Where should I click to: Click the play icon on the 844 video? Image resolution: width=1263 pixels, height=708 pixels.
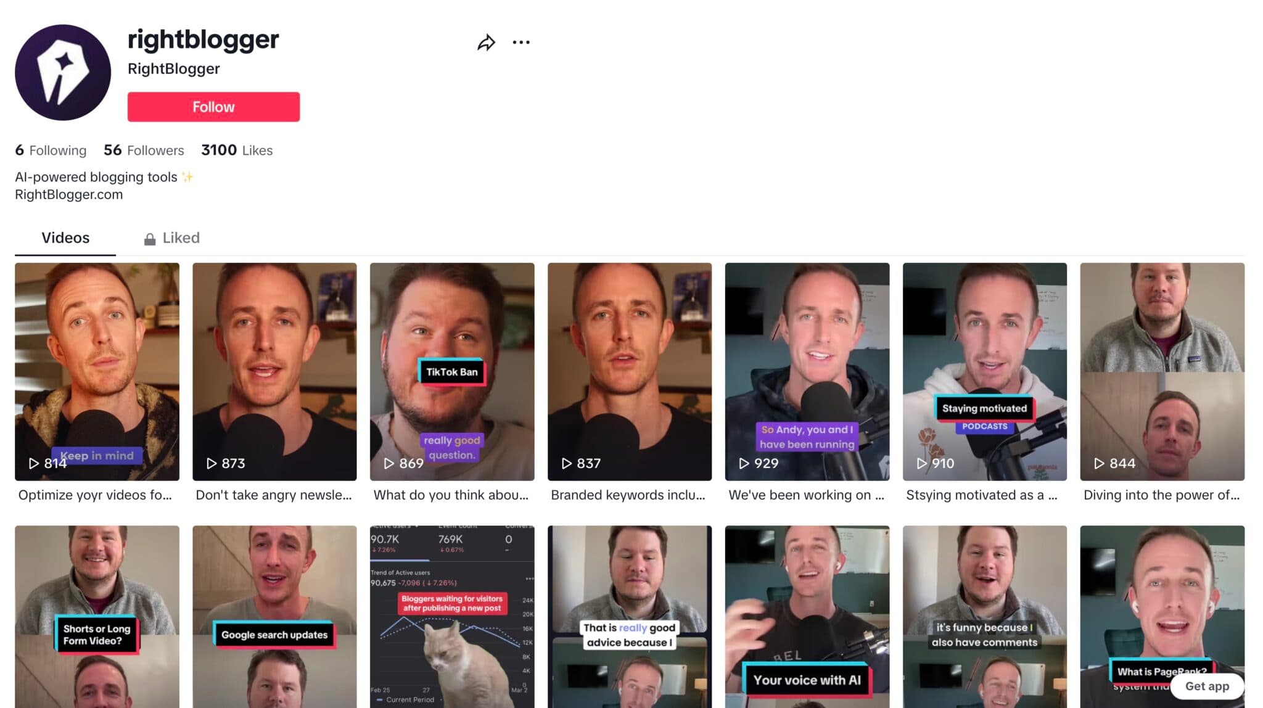pyautogui.click(x=1098, y=463)
